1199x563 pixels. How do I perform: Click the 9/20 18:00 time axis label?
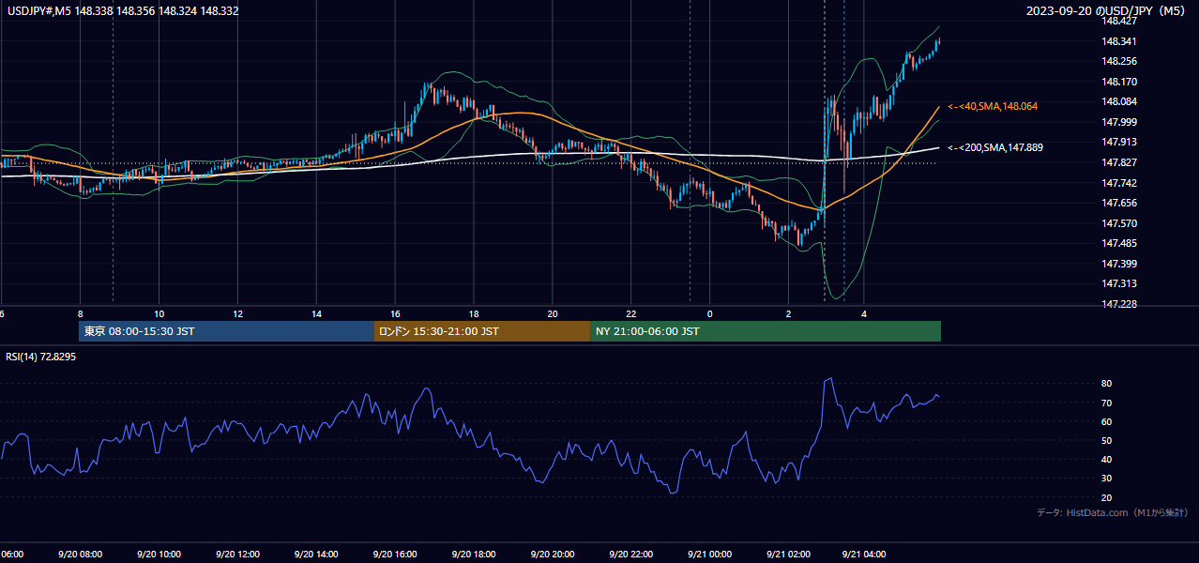pos(473,554)
